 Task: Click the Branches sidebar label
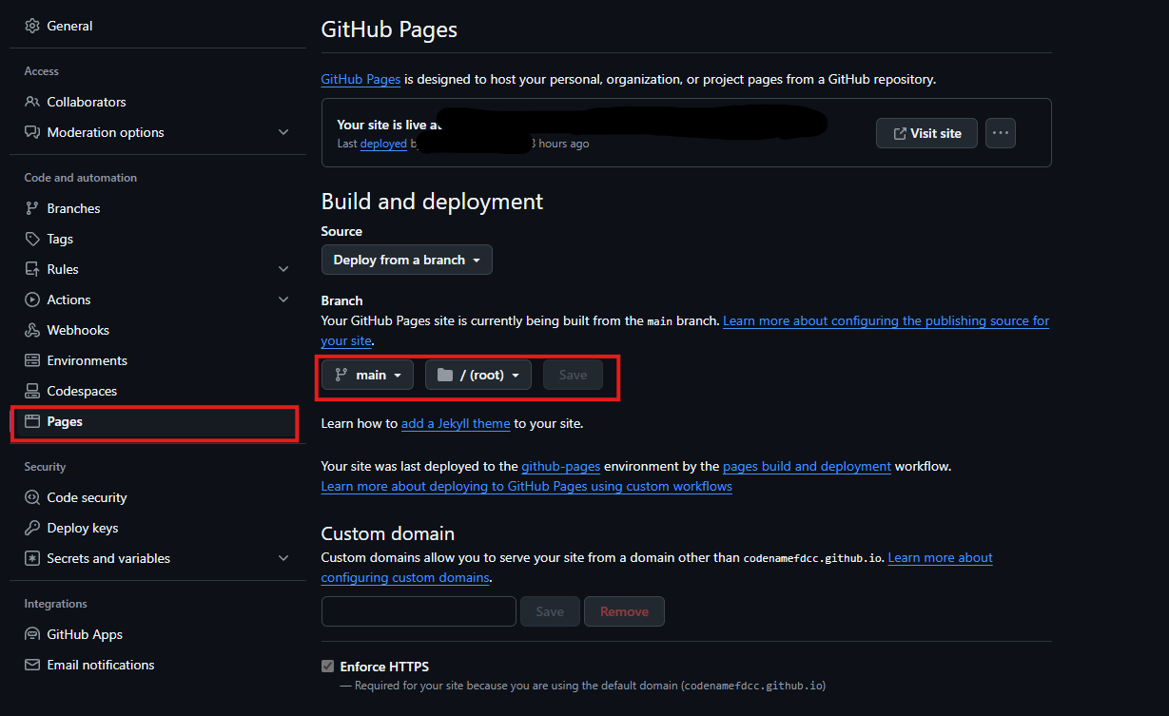click(73, 208)
